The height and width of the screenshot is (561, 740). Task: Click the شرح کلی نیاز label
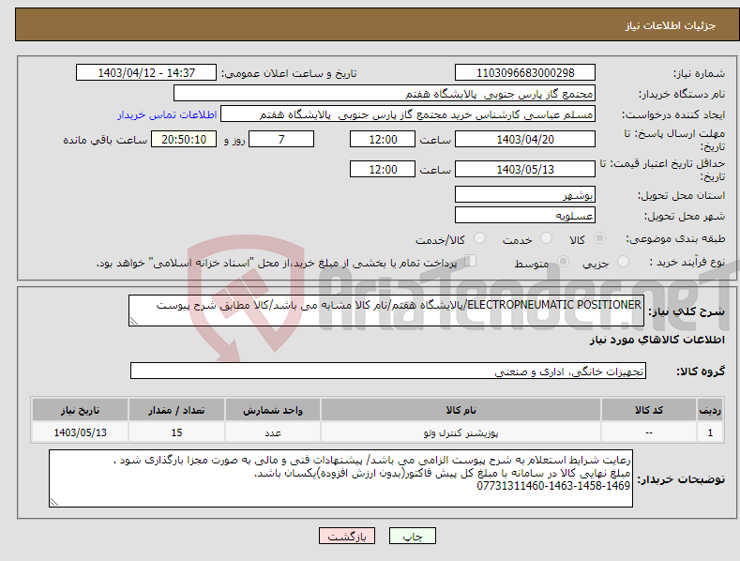687,311
